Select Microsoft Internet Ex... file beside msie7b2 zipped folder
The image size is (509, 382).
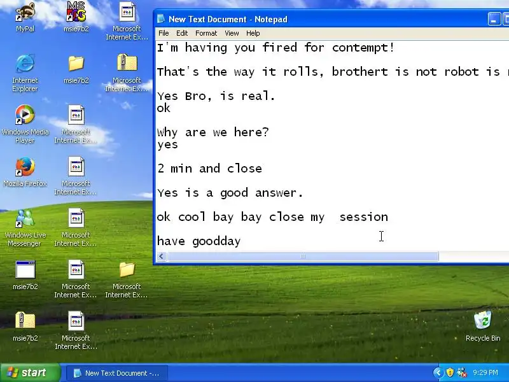[x=76, y=330]
